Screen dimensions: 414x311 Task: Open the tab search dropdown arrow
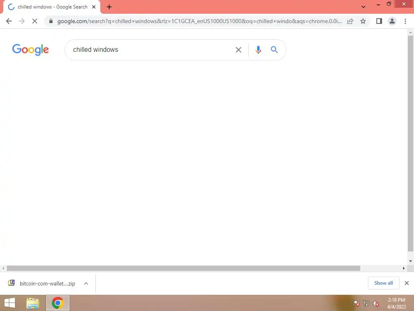pos(363,7)
